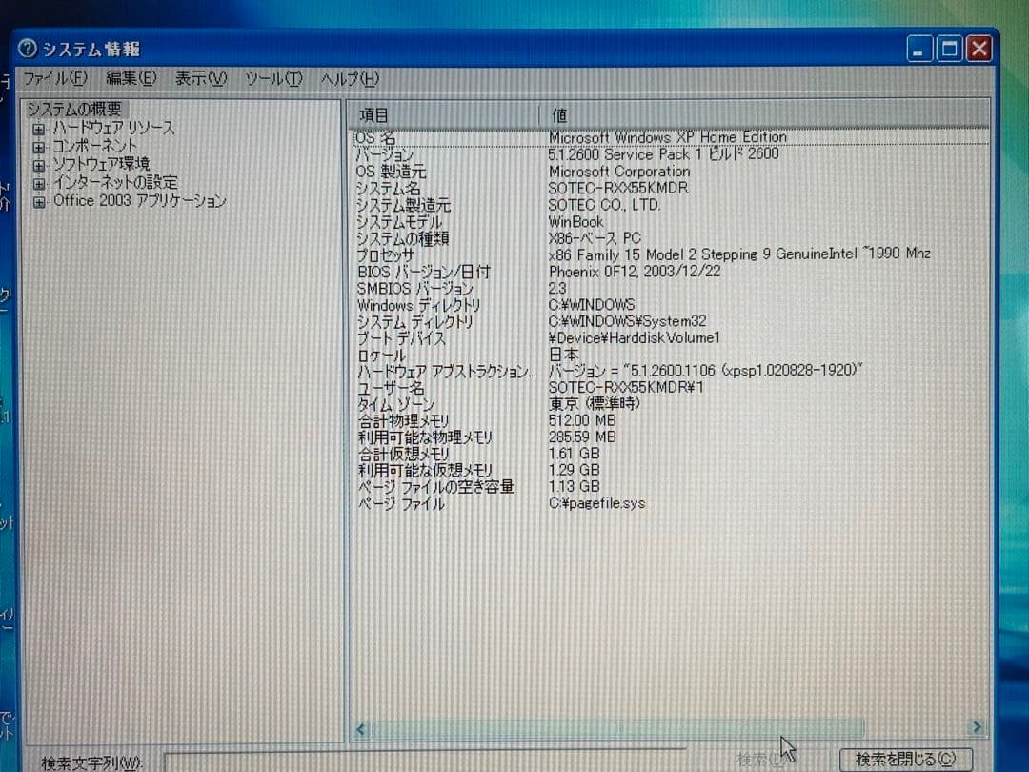The image size is (1029, 772).
Task: Open the 編集(E) menu
Action: (131, 79)
